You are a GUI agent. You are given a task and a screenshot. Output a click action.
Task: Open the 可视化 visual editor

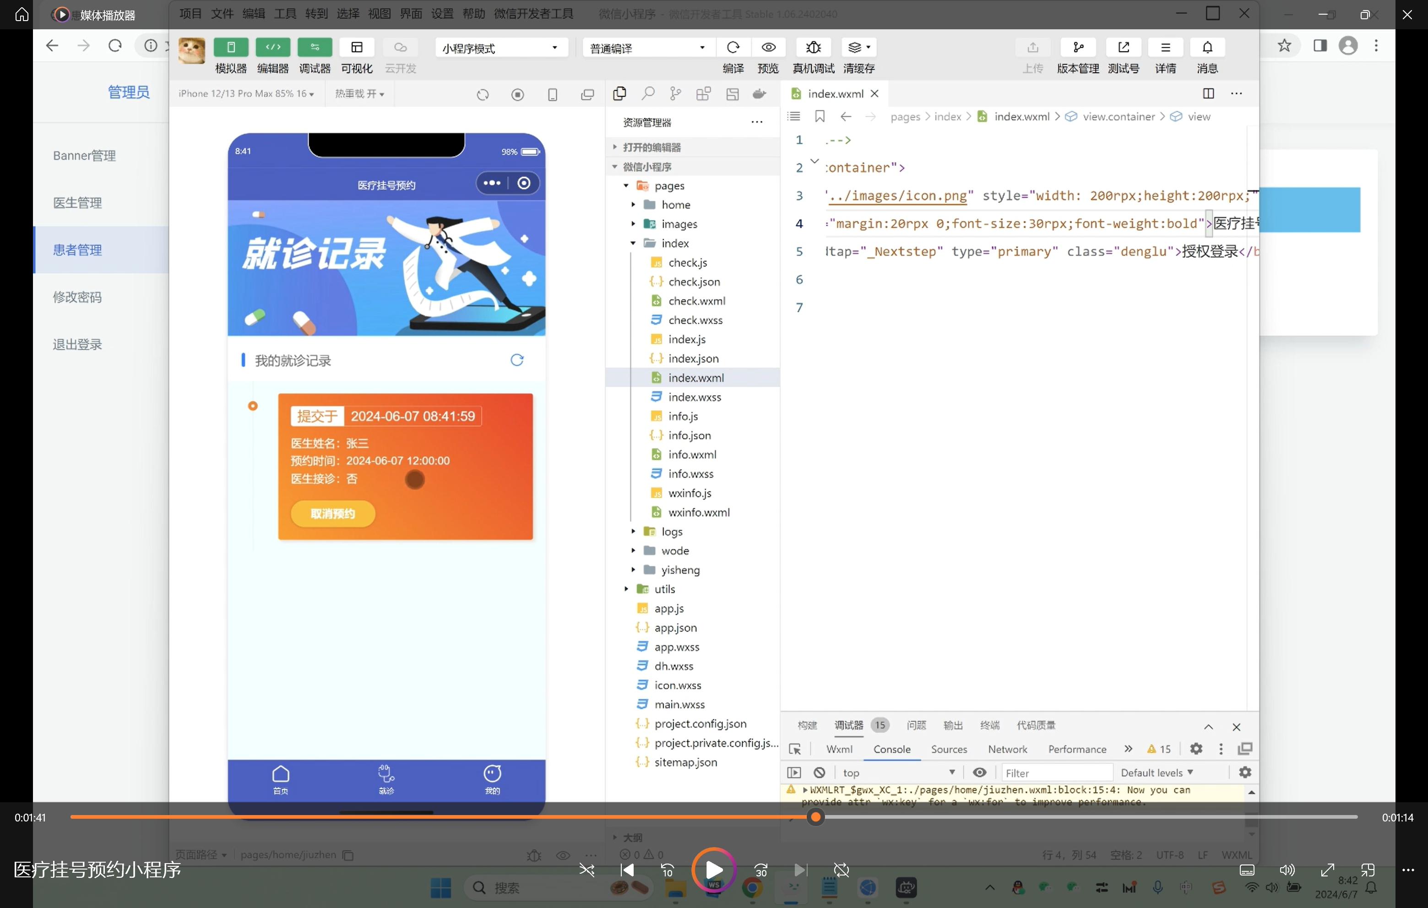(x=357, y=48)
